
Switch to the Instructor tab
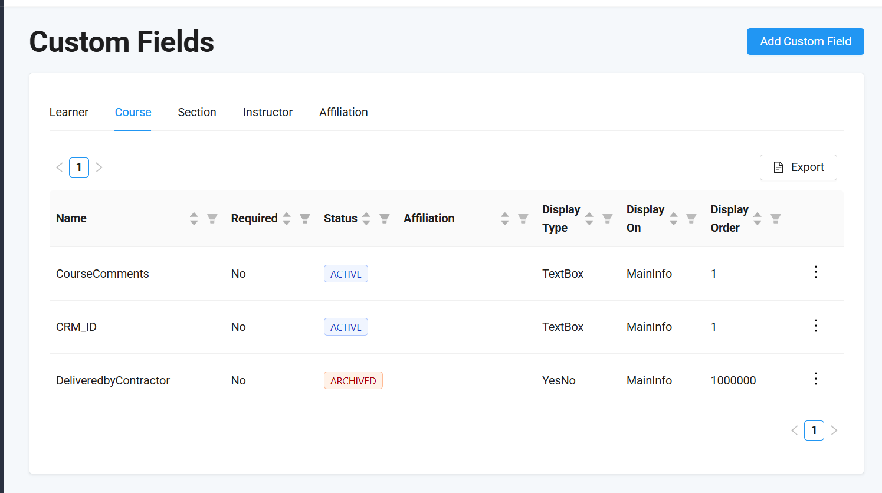coord(267,112)
